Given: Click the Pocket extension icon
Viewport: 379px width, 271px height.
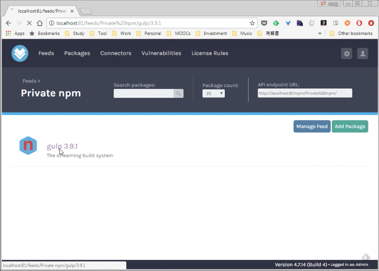Looking at the screenshot, I should (x=264, y=23).
